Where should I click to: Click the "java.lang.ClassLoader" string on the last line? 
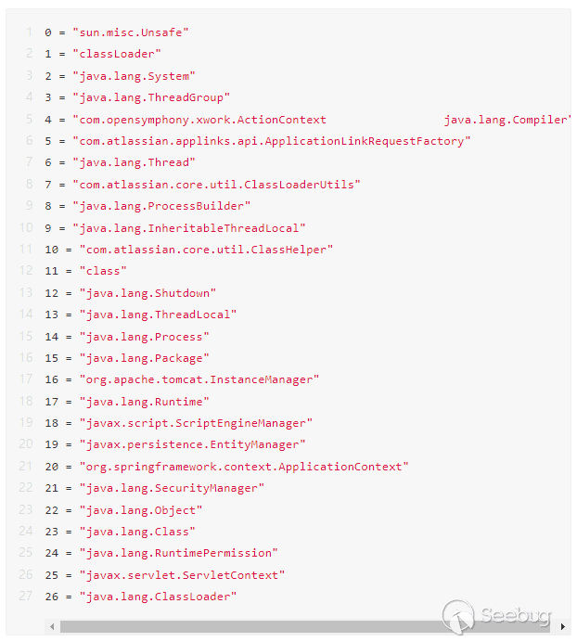pos(158,597)
